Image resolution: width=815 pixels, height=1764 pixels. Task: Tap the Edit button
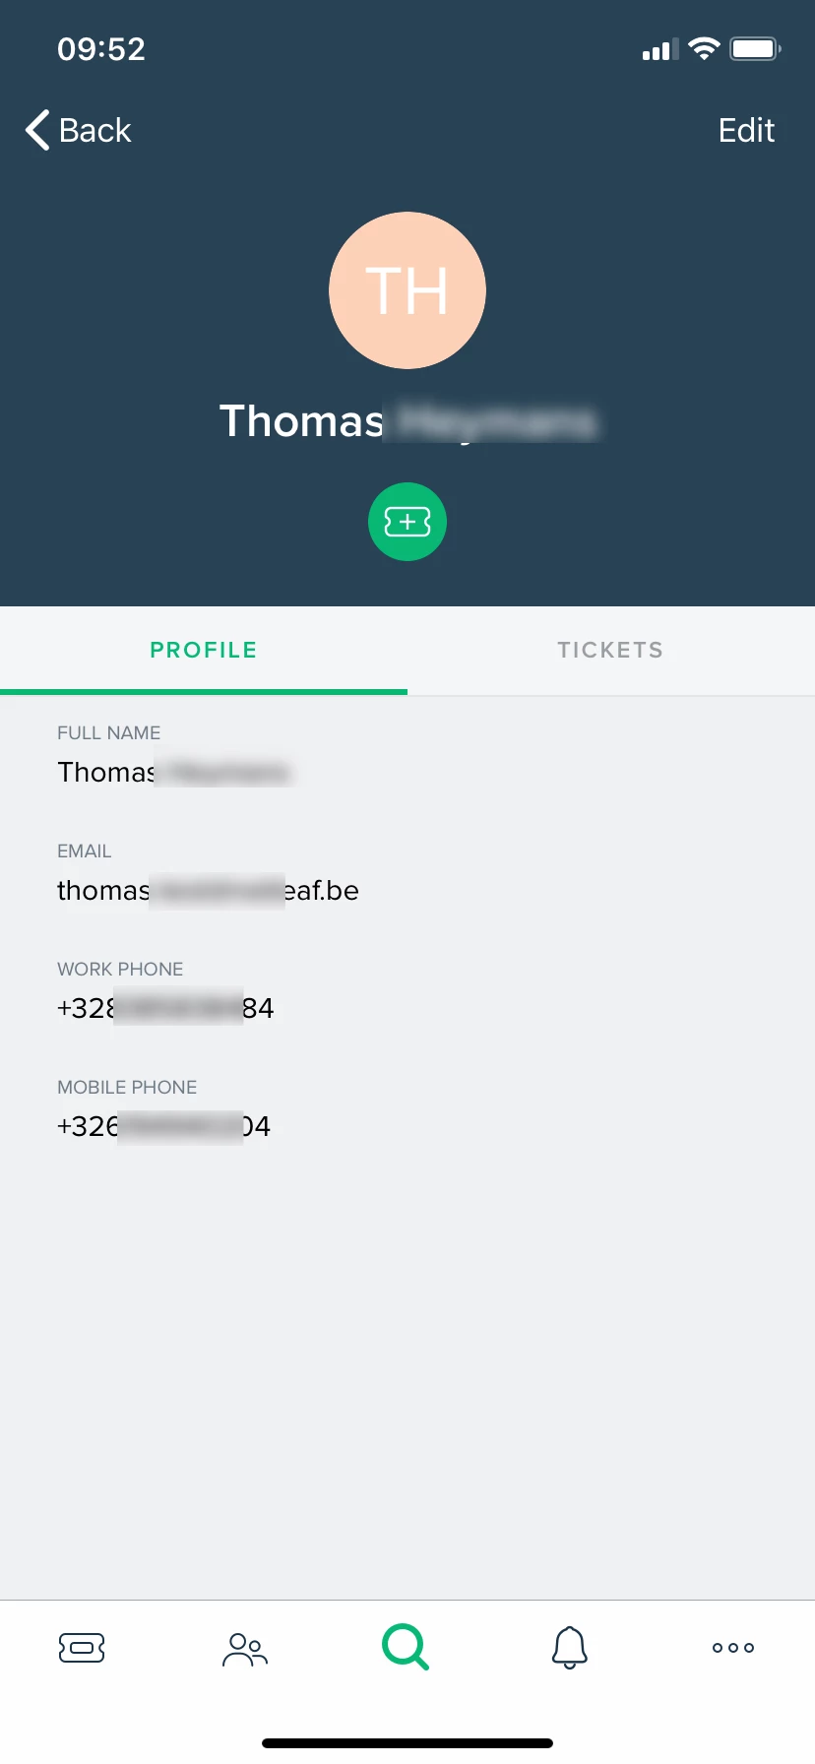tap(746, 130)
